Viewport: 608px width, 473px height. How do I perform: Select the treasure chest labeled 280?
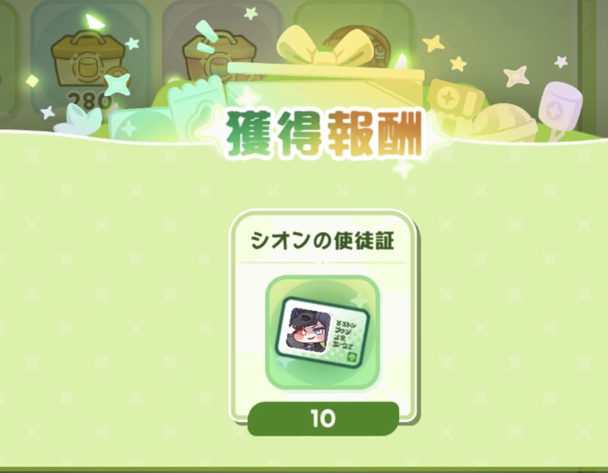point(89,59)
